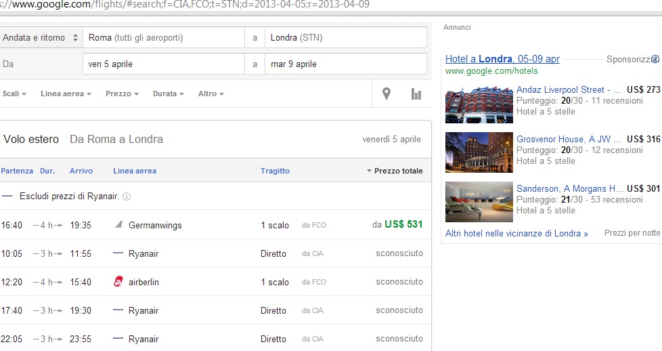
Task: Click the venerdì 5 aprile date label
Action: [x=391, y=139]
